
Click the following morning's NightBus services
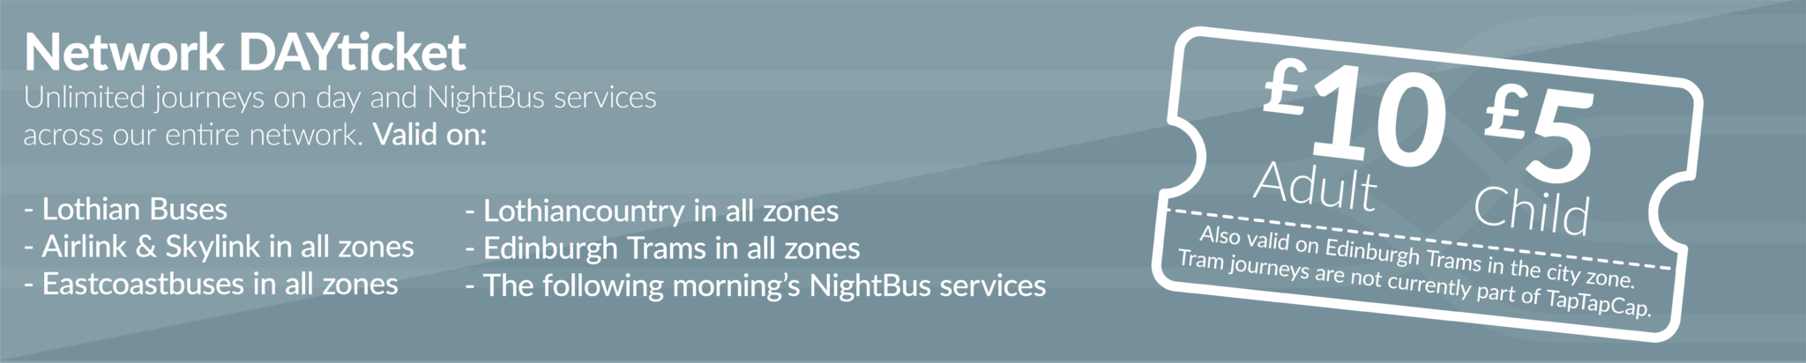[756, 285]
